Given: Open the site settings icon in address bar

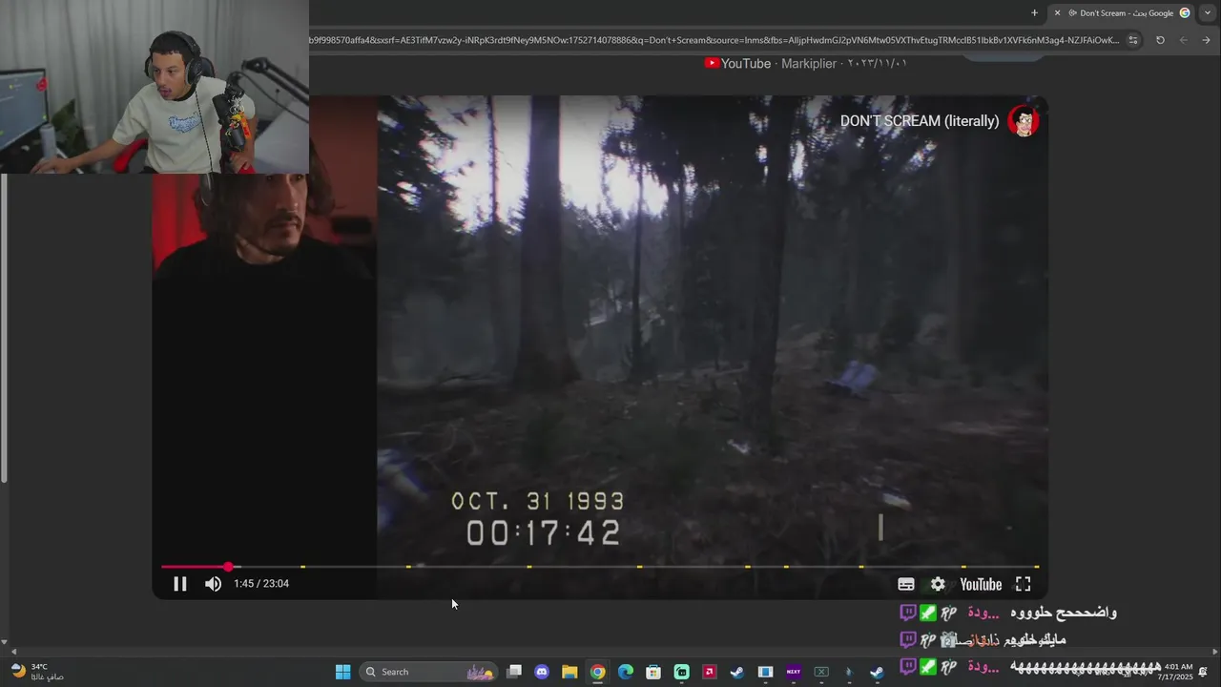Looking at the screenshot, I should pos(1133,40).
